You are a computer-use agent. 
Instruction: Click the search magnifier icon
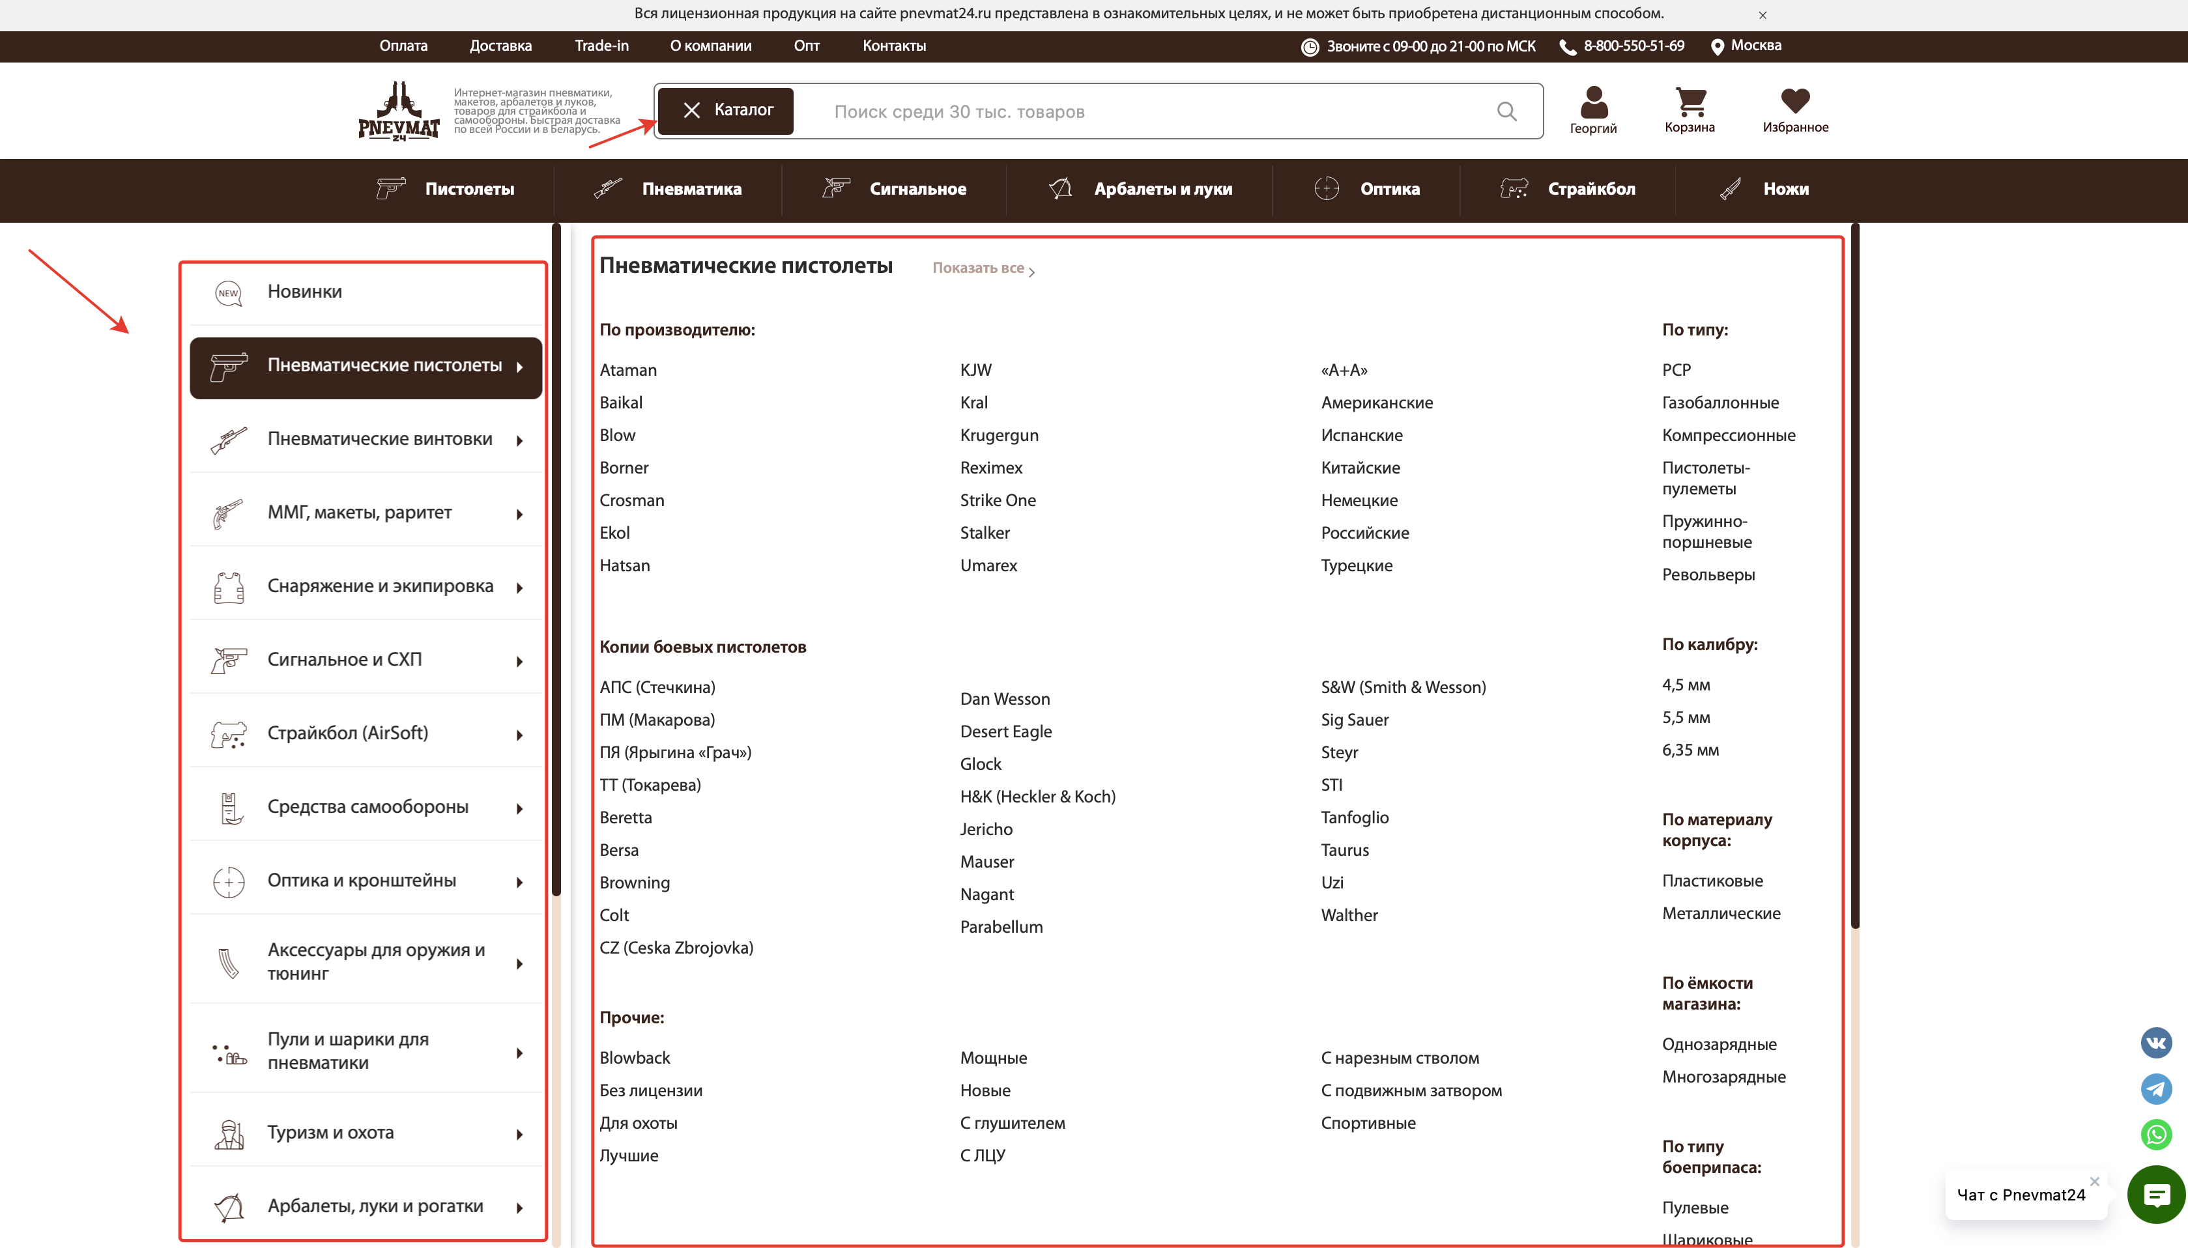[1506, 111]
